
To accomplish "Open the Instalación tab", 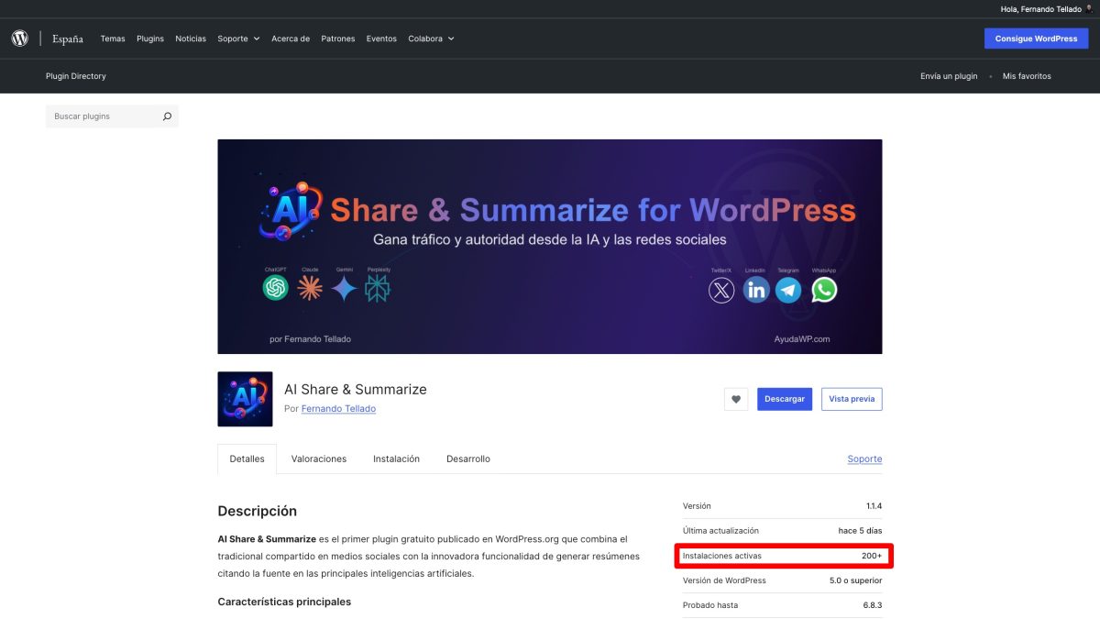I will point(396,459).
